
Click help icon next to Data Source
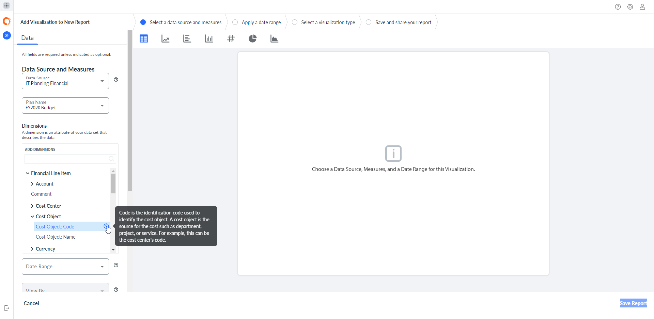[116, 80]
